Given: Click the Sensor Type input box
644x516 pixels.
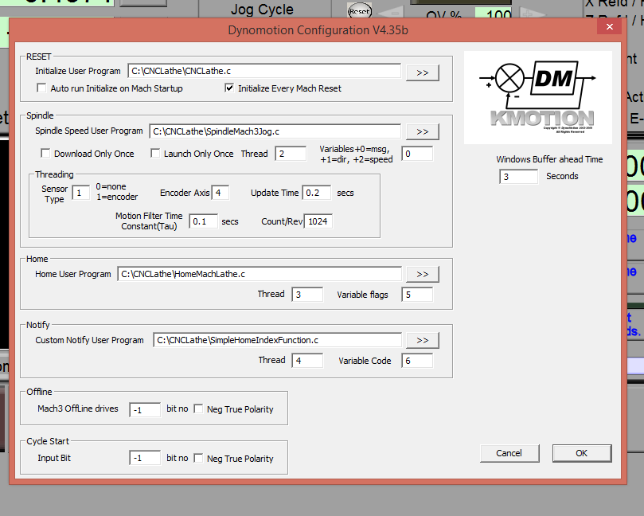Looking at the screenshot, I should click(80, 193).
